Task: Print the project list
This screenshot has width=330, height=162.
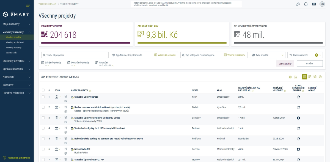Action: tap(290, 77)
